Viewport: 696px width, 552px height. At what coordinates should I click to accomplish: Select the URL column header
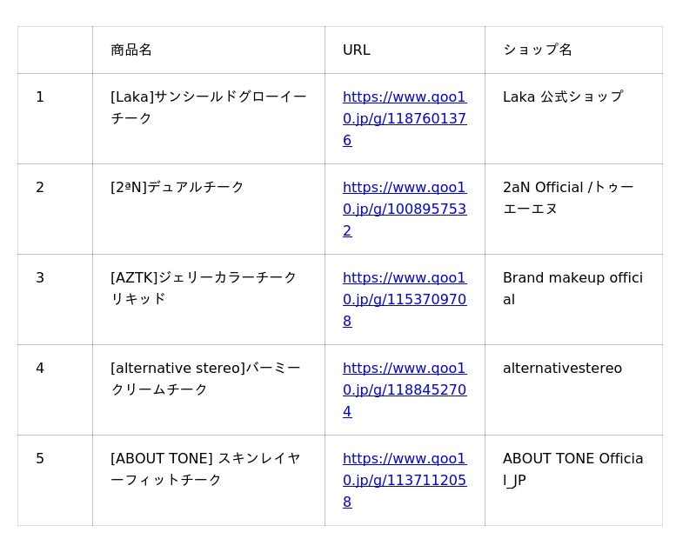[405, 50]
